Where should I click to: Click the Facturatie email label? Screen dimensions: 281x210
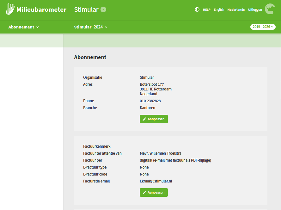click(x=96, y=181)
